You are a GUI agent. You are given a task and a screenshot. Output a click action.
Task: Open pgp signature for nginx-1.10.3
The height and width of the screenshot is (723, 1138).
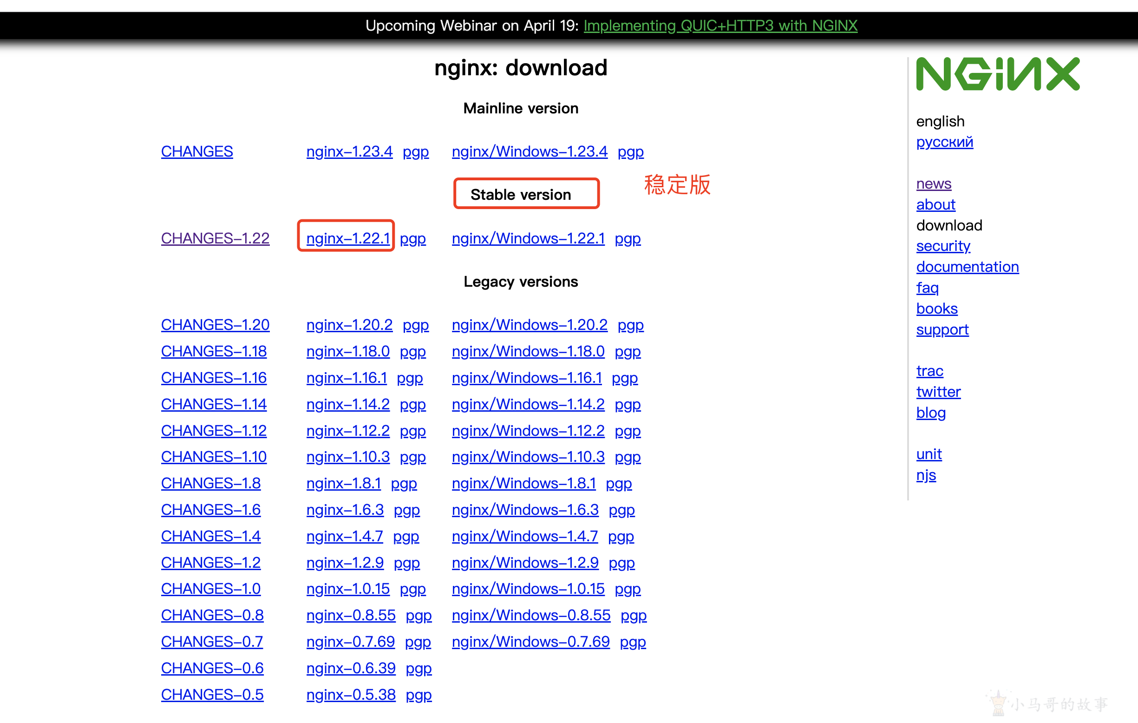[x=412, y=457]
